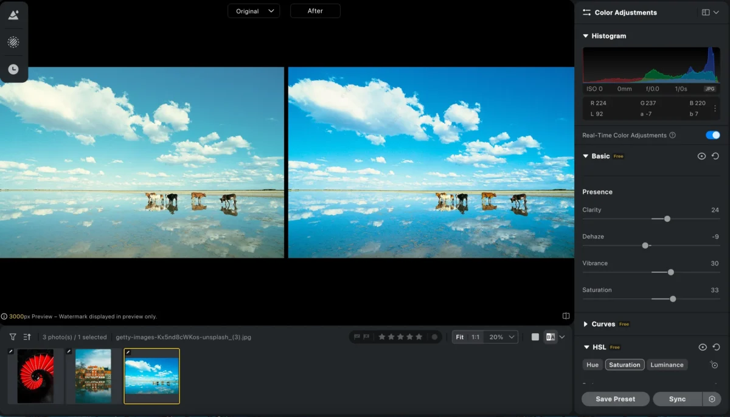Toggle HSL panel visibility eye icon
This screenshot has height=417, width=730.
tap(702, 347)
